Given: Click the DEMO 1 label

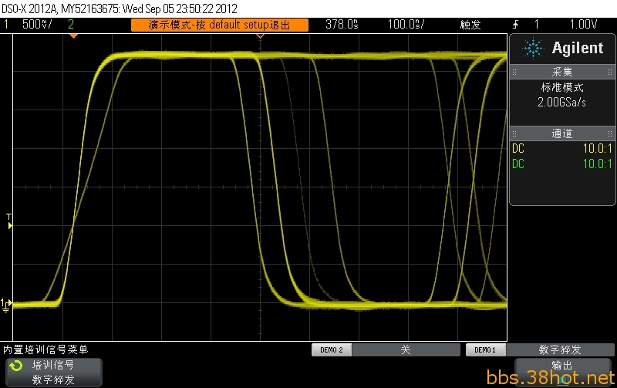Looking at the screenshot, I should pos(485,350).
